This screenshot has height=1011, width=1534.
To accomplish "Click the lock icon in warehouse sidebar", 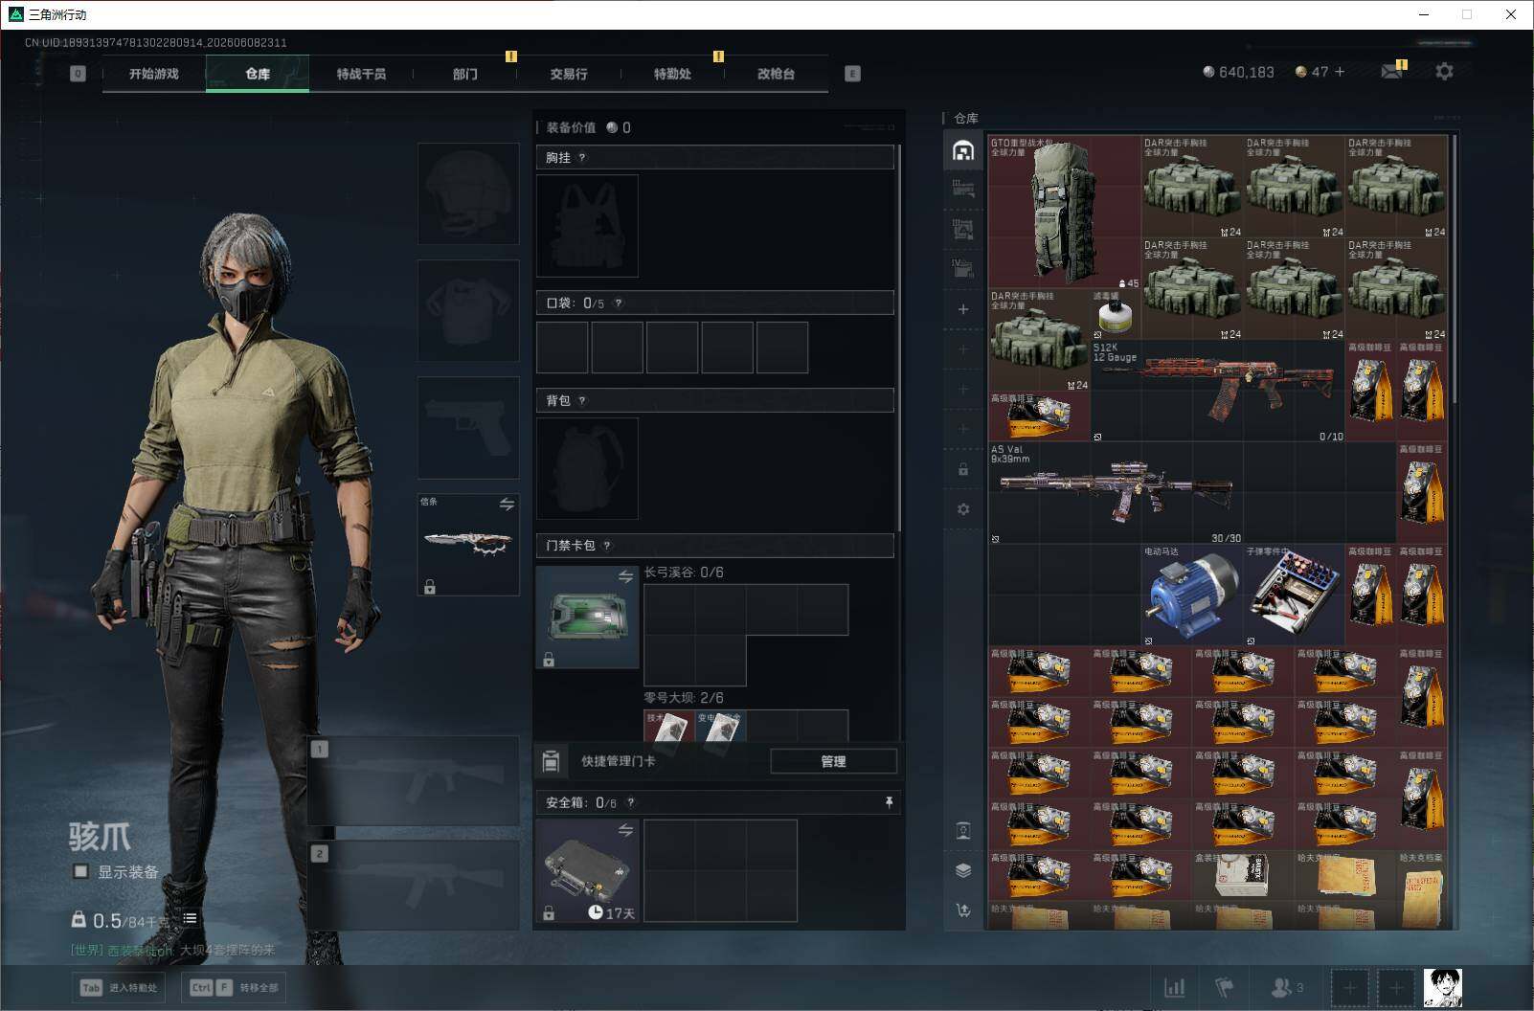I will (x=963, y=469).
